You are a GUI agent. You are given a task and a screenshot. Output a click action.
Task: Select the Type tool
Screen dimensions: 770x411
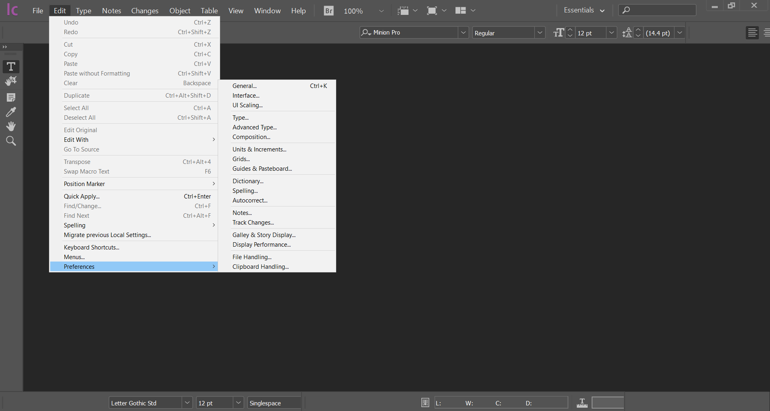click(x=11, y=67)
